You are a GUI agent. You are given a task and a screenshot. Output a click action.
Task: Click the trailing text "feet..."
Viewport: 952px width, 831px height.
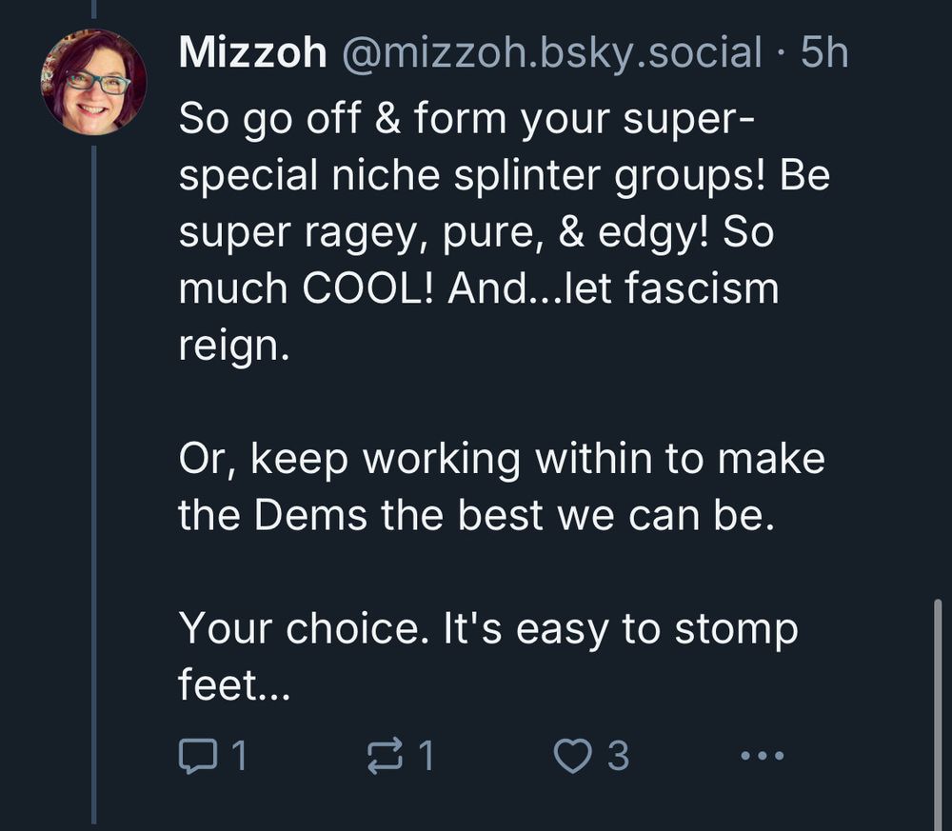234,684
